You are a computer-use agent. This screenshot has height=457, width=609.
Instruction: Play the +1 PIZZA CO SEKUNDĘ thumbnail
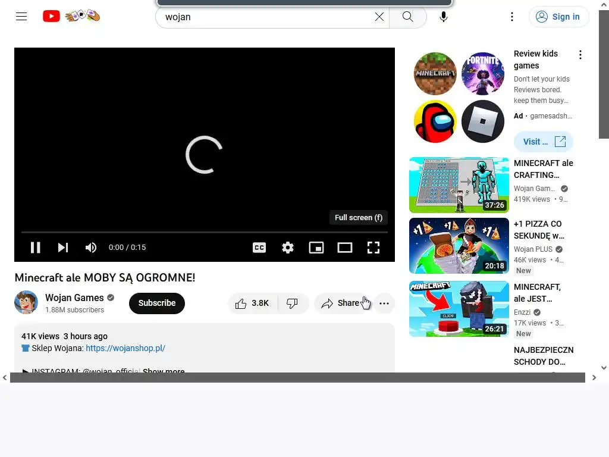click(x=459, y=246)
